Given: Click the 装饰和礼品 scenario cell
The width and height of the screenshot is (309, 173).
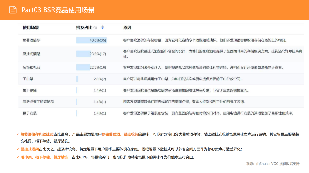Looking at the screenshot, I should tap(31, 67).
